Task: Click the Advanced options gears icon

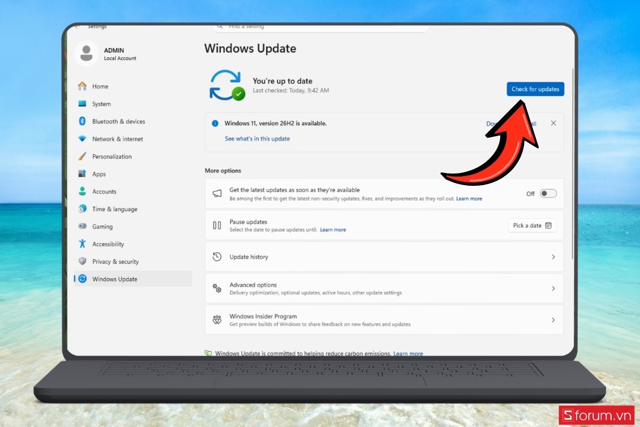Action: click(217, 288)
